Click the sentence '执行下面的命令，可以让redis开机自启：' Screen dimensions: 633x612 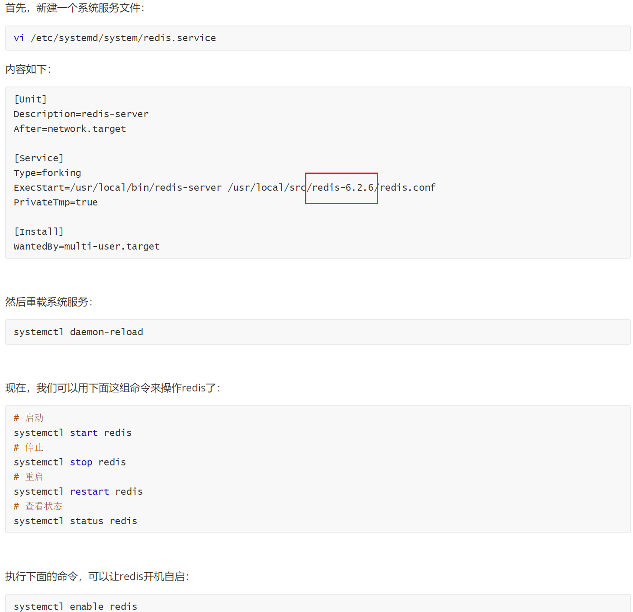(x=98, y=577)
